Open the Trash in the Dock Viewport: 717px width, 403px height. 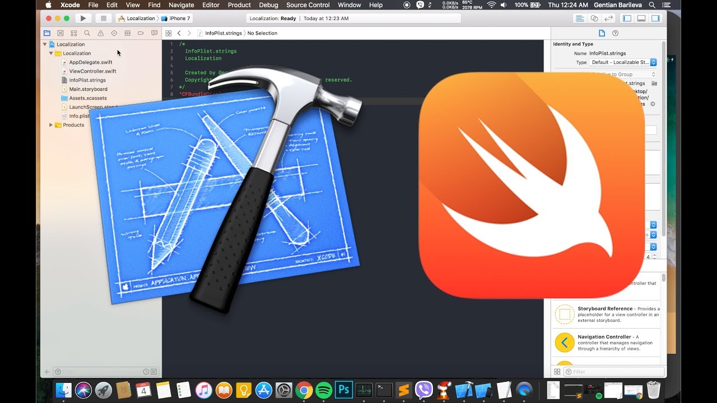(653, 390)
